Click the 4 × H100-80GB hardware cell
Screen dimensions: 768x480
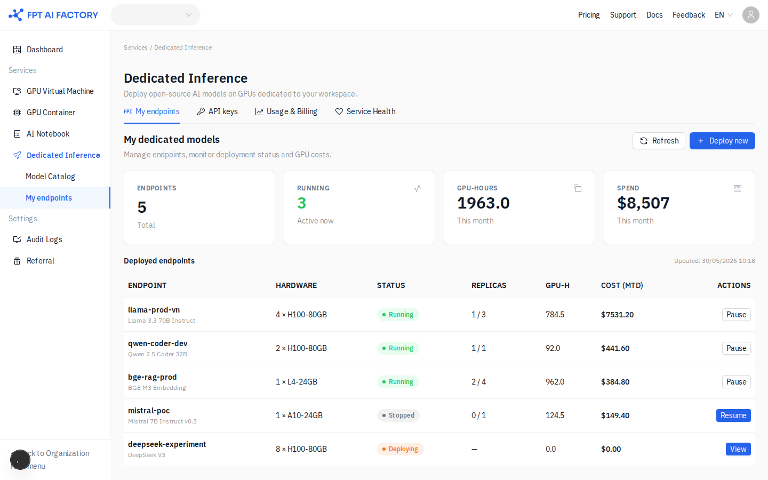(x=301, y=315)
